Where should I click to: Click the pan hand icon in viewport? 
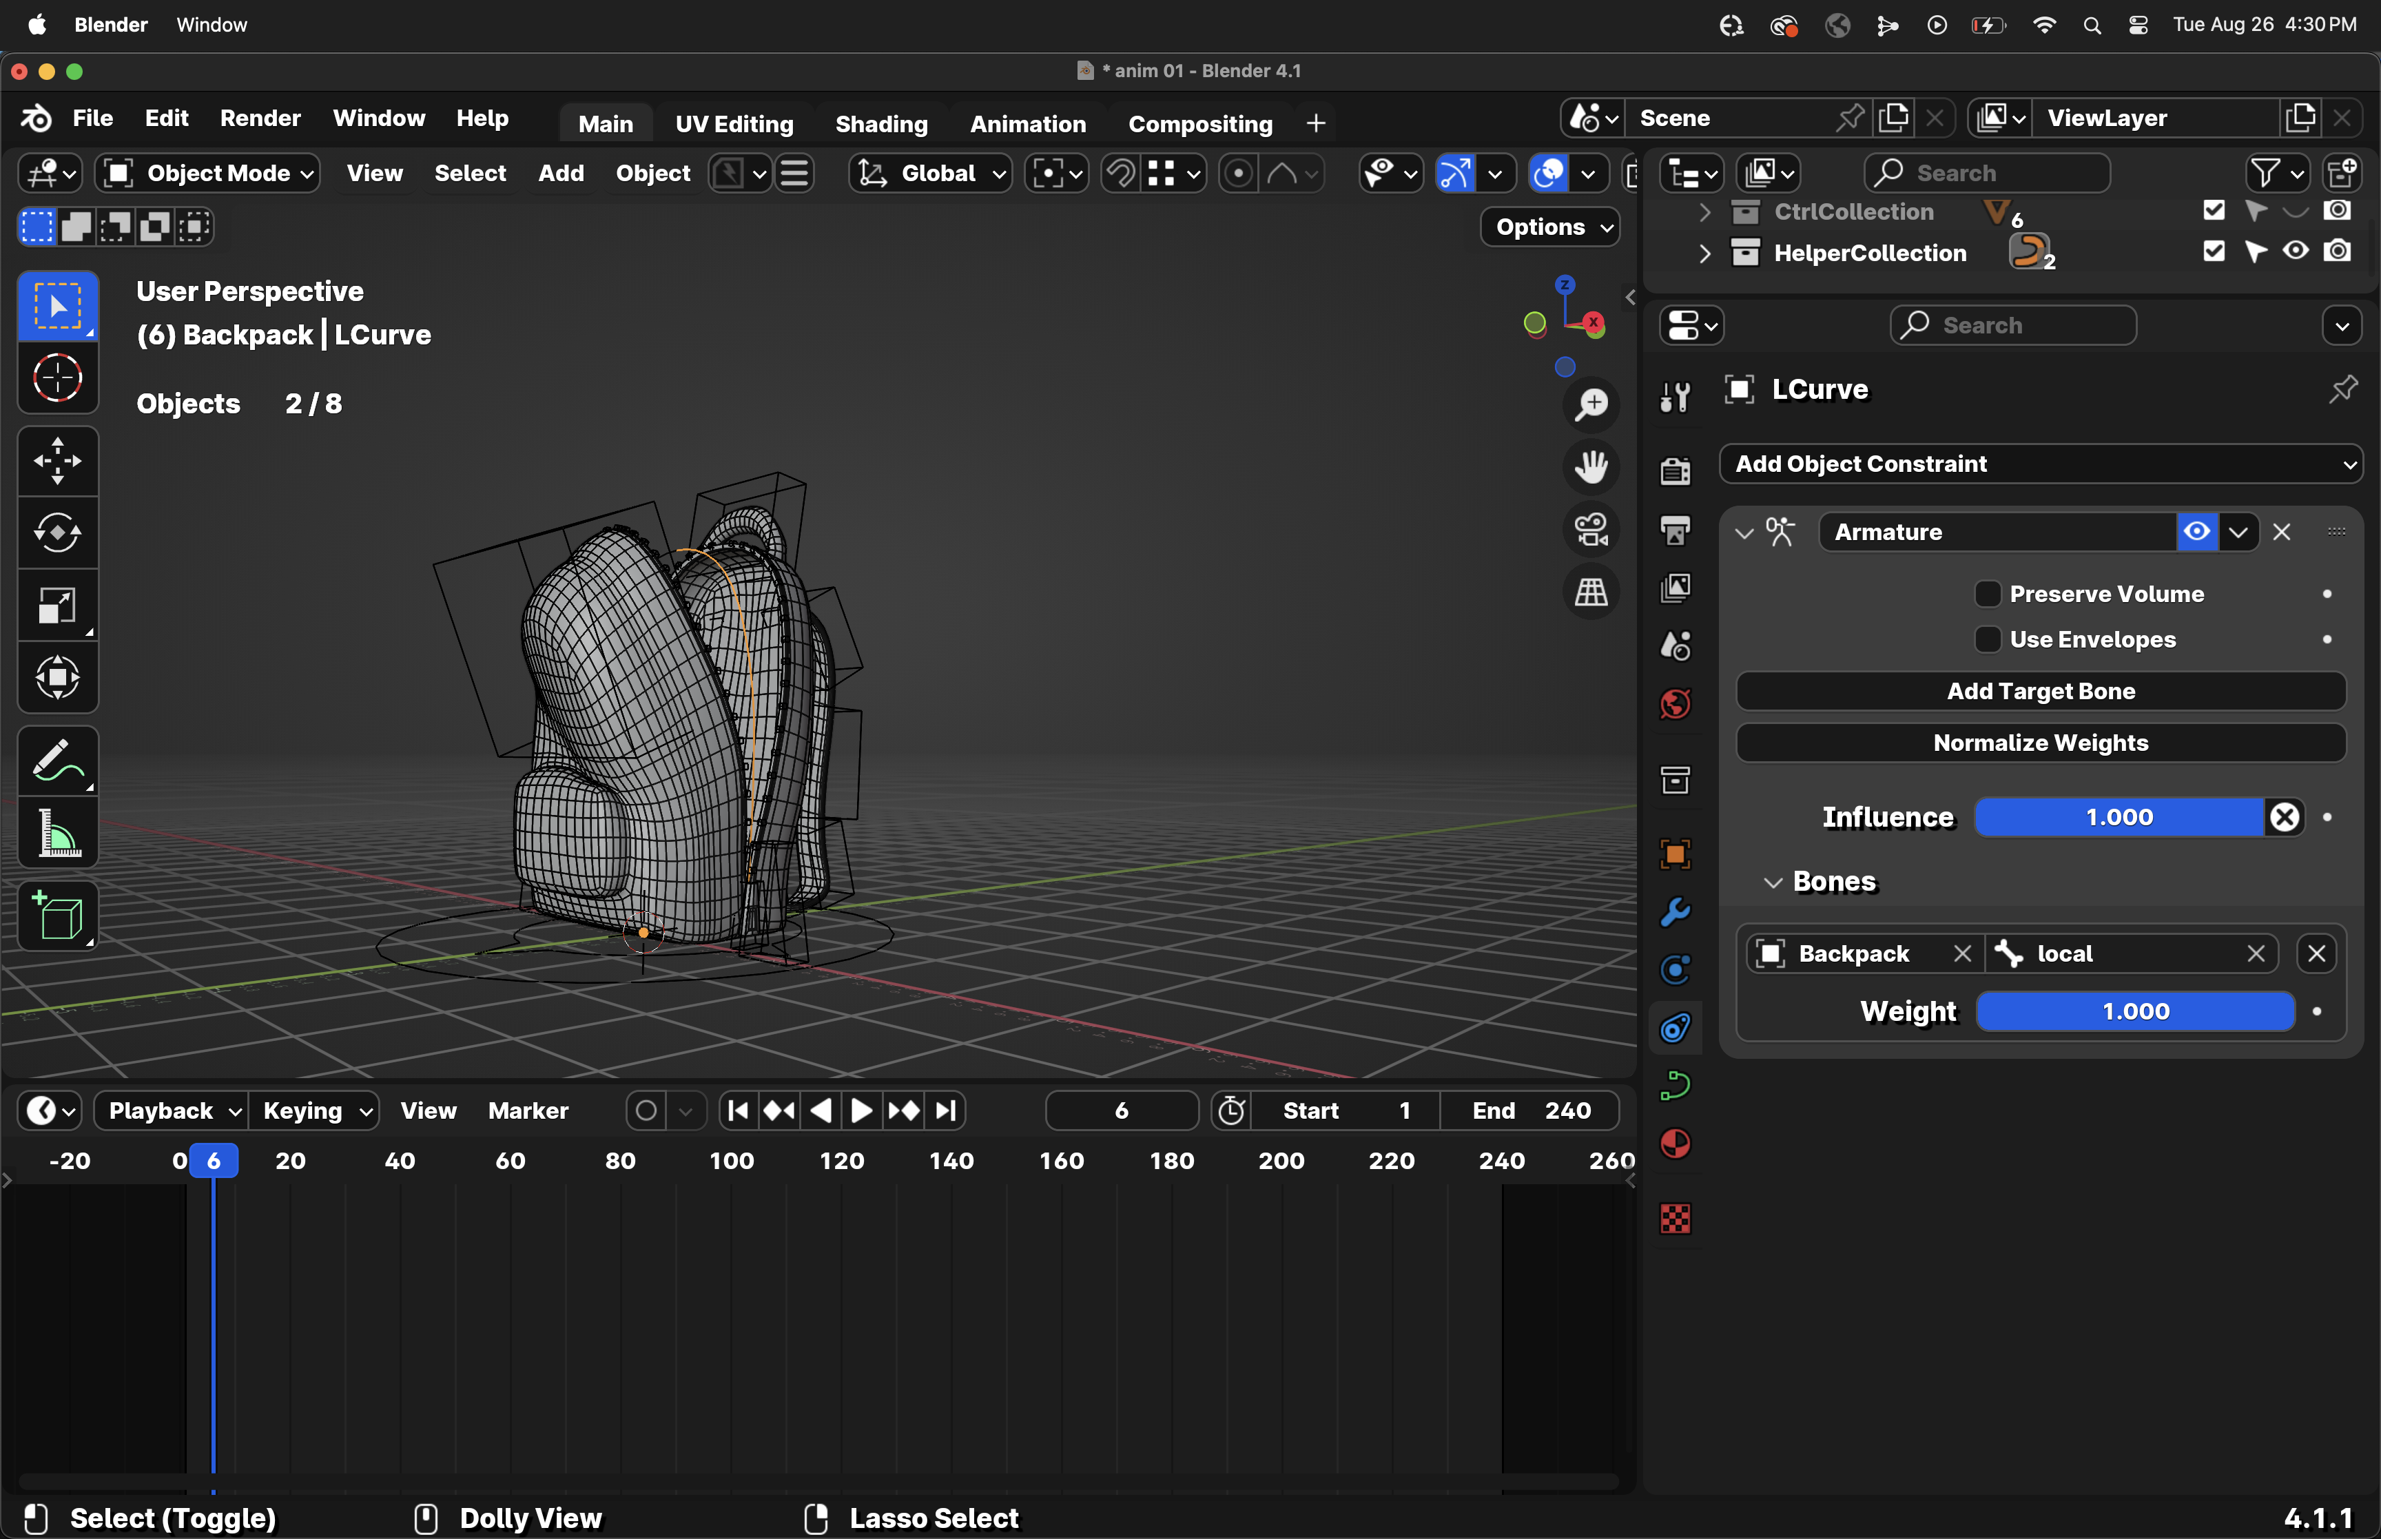pos(1591,466)
